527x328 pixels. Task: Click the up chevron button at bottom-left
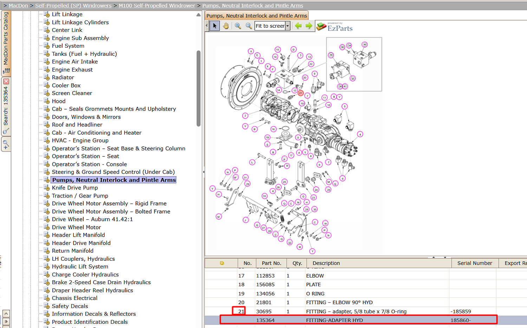tap(6, 313)
